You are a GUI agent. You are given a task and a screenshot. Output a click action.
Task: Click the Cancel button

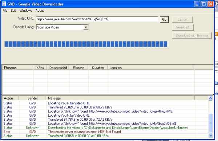182,19
